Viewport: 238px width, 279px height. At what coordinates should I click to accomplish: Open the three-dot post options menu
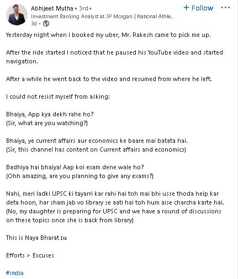(225, 8)
